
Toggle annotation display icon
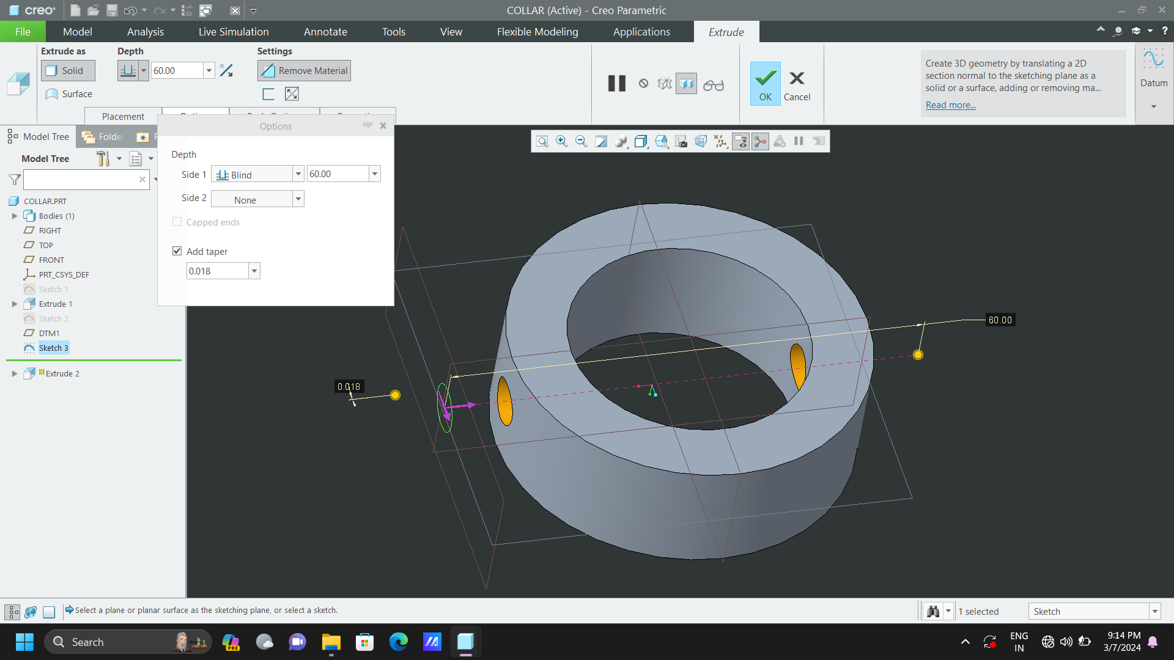point(740,142)
